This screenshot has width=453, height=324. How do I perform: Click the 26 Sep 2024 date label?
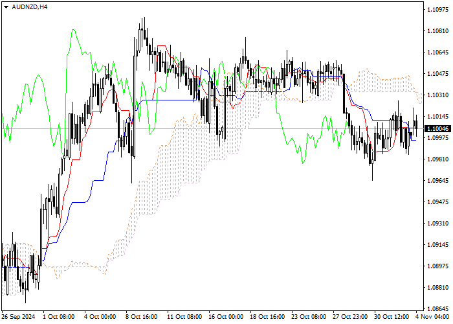point(19,317)
